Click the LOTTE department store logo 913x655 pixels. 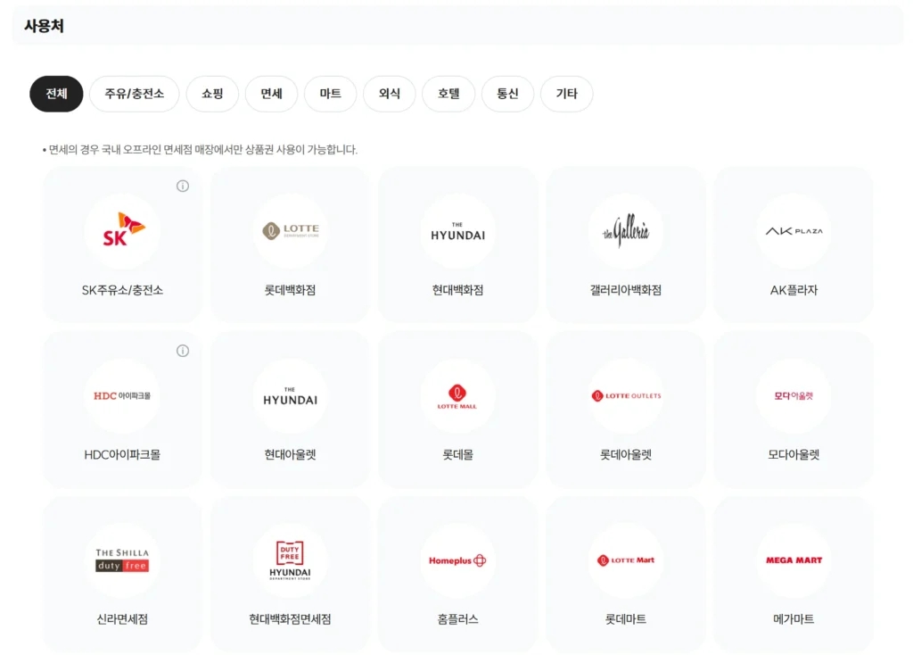coord(289,230)
